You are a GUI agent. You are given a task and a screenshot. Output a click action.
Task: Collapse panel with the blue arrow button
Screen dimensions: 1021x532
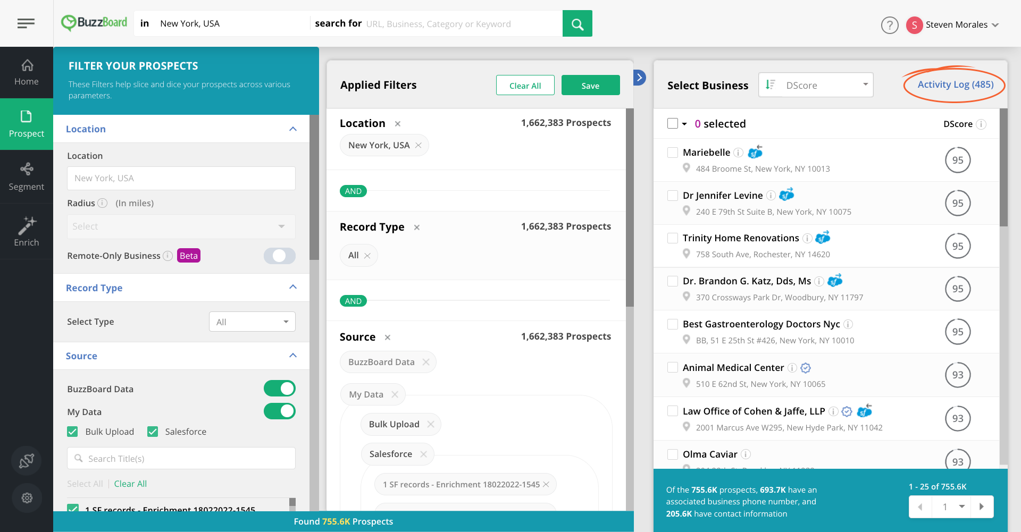click(x=640, y=78)
